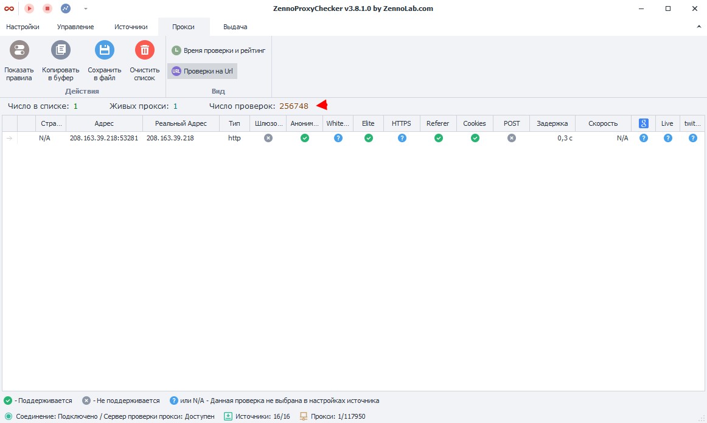Viewport: 707px width, 423px height.
Task: Select the Прокси tab
Action: [184, 27]
